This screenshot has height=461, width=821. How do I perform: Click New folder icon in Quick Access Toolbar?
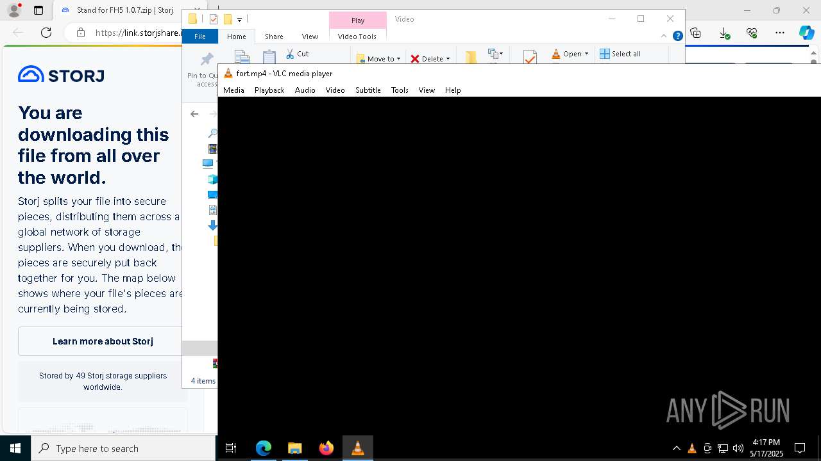coord(227,19)
